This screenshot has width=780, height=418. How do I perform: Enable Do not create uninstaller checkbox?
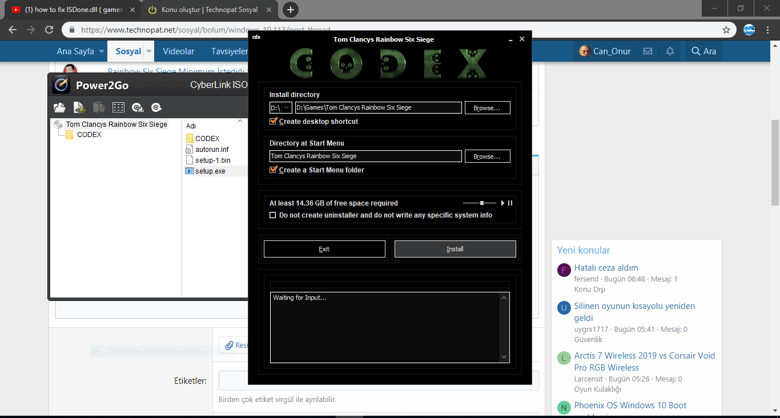tap(273, 215)
